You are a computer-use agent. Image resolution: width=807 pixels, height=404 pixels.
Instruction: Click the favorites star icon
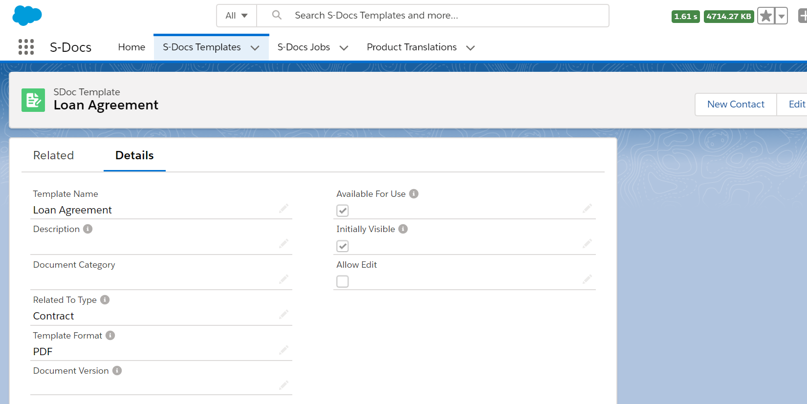point(766,16)
